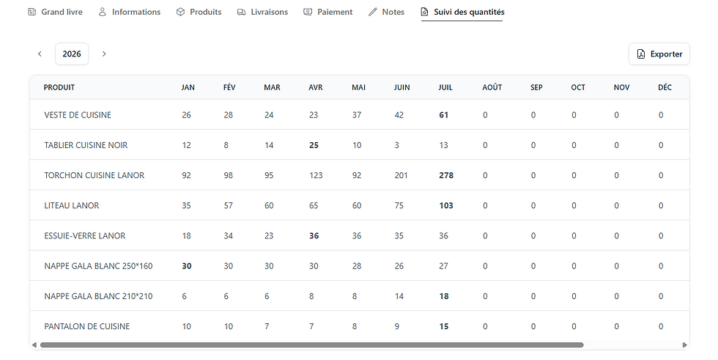This screenshot has width=718, height=360.
Task: Click the Informations person icon
Action: coord(102,12)
